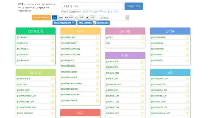This screenshot has height=118, width=211.
Task: Click the FUN category header
Action: pos(125,55)
